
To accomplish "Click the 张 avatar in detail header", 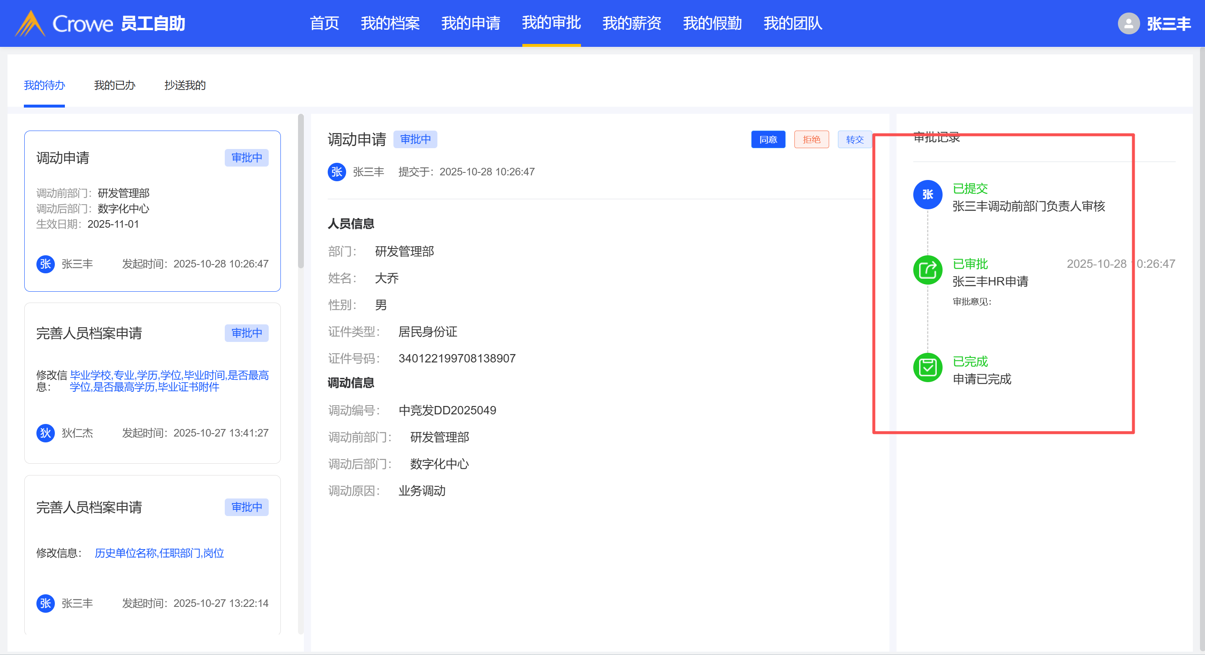I will coord(337,172).
